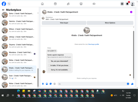
Task: Open the Facebook menu grid icon
Action: [122, 4]
